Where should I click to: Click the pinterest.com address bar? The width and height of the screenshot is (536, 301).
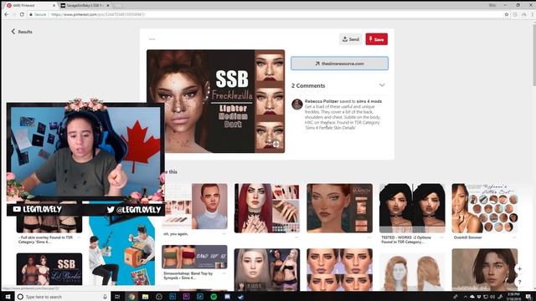pos(266,14)
